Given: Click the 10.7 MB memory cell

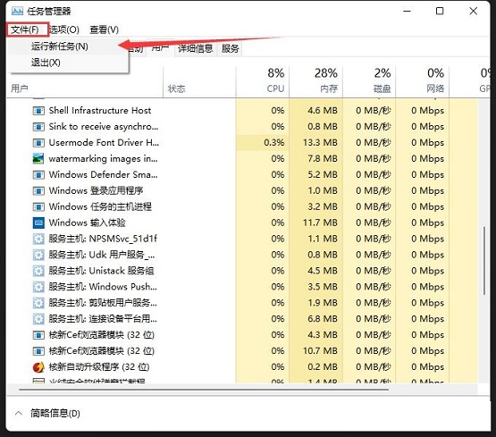Looking at the screenshot, I should [316, 351].
